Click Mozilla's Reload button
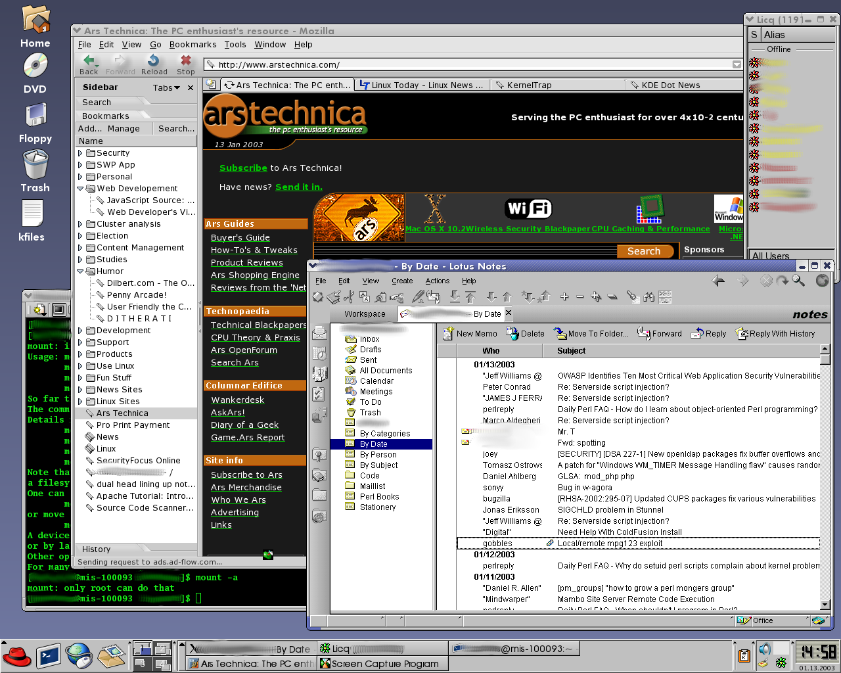 (154, 64)
